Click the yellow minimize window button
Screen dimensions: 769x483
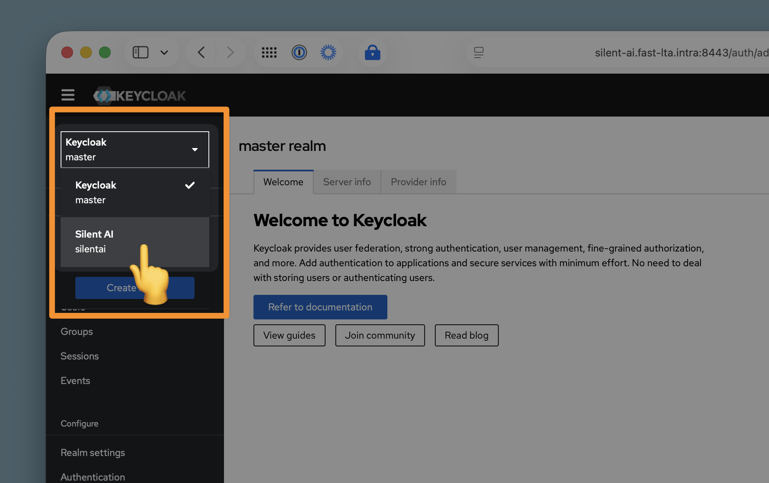(x=86, y=52)
